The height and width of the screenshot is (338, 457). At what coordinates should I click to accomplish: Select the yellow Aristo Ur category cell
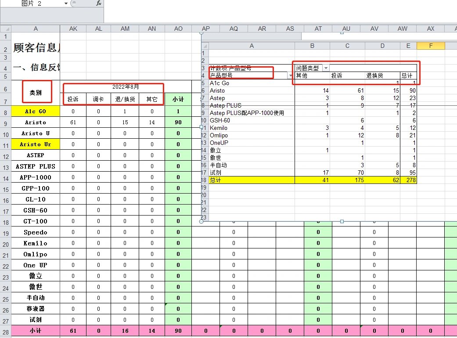36,144
